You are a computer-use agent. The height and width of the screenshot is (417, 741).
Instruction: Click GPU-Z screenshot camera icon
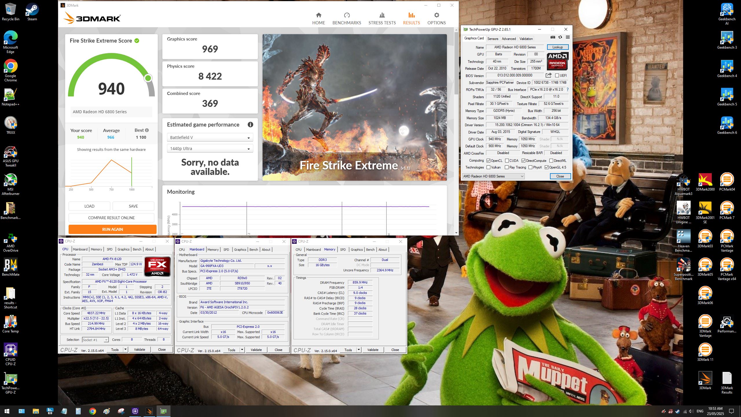click(x=553, y=37)
